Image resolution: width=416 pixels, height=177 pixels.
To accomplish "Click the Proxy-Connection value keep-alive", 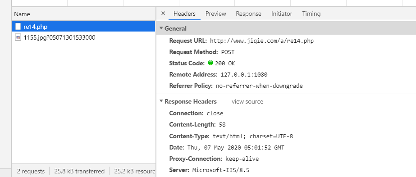I will (x=242, y=159).
